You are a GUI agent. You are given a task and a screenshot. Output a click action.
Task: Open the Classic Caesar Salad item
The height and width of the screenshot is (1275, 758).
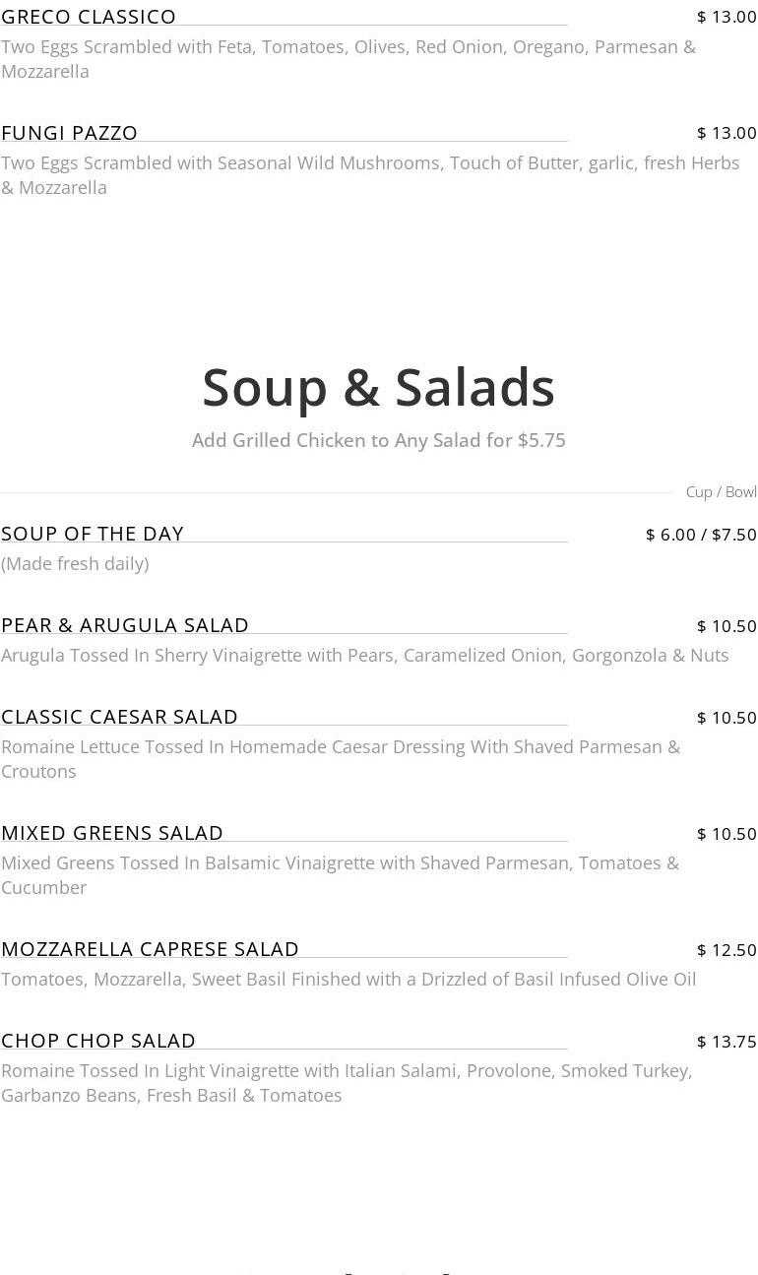click(120, 717)
